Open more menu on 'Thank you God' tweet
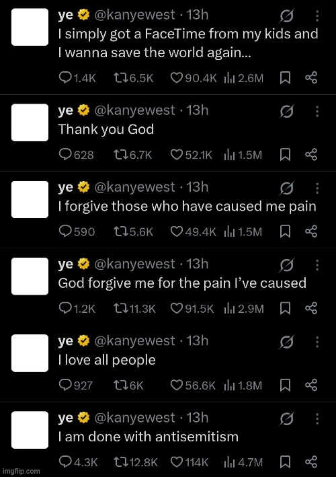 [x=317, y=111]
